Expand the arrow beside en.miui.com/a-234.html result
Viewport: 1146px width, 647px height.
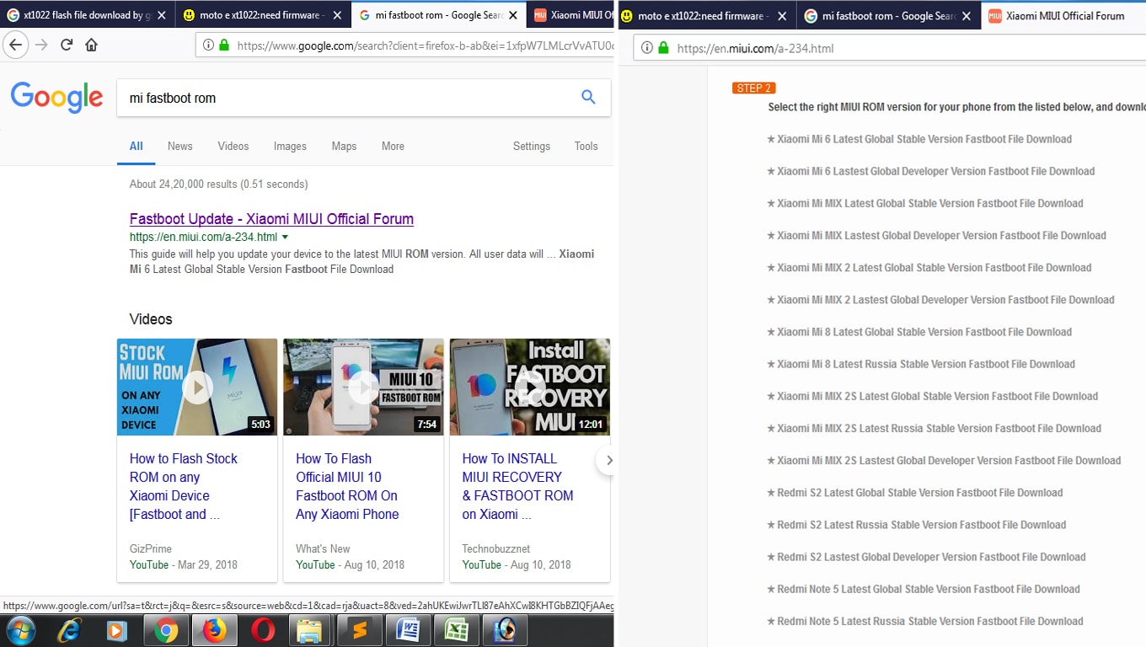point(285,238)
